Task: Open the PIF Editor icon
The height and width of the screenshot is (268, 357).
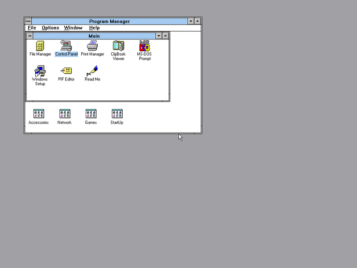Action: point(66,71)
